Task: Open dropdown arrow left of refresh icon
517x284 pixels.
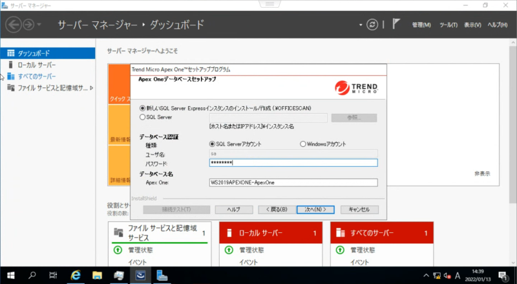Action: click(x=361, y=25)
